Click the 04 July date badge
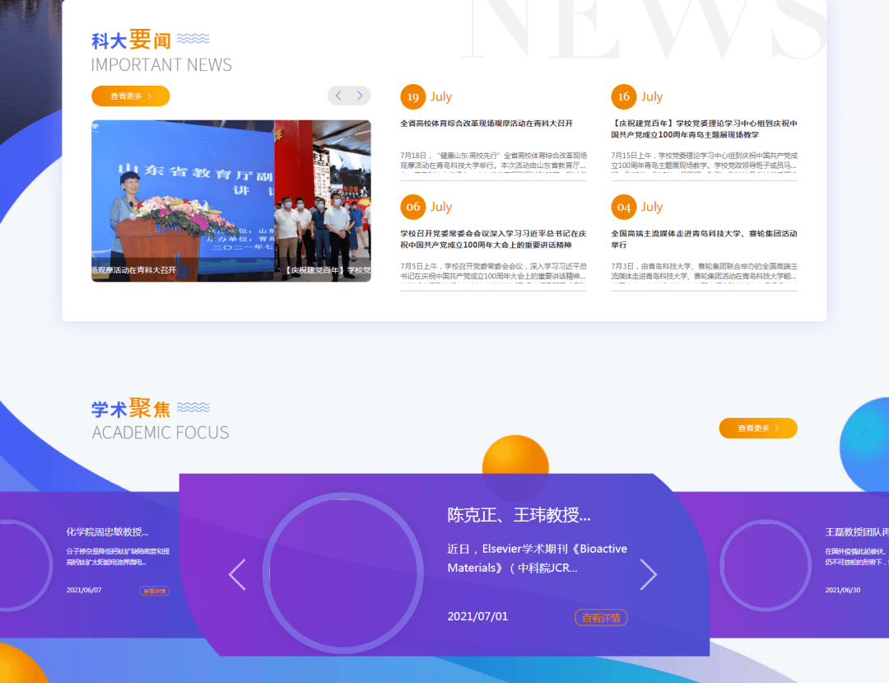The height and width of the screenshot is (683, 889). pos(624,207)
